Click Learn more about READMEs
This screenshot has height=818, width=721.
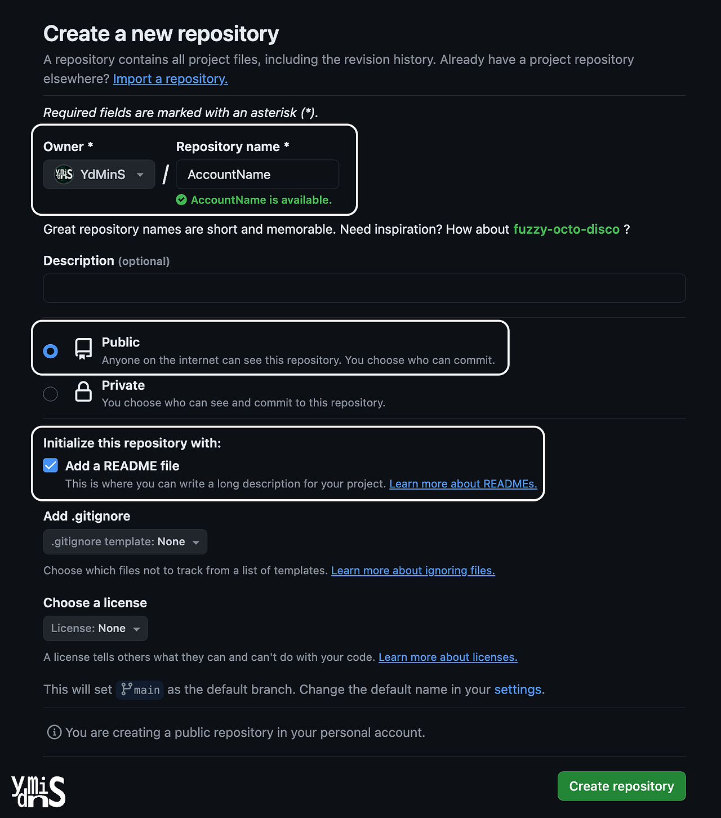(x=463, y=483)
